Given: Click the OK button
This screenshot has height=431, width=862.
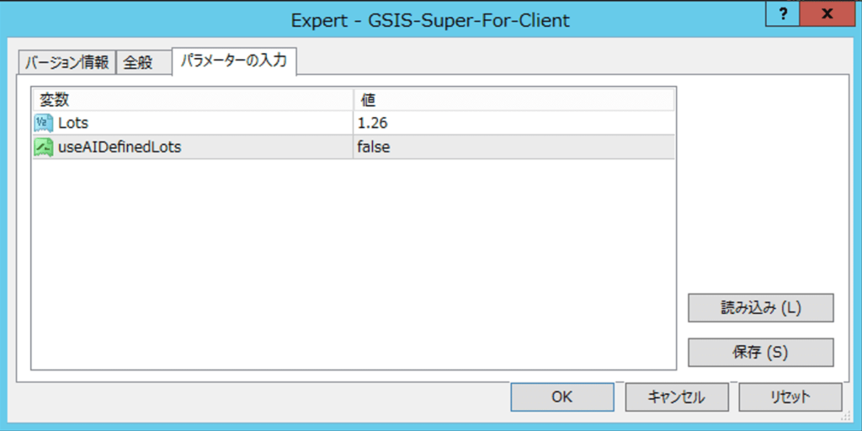Looking at the screenshot, I should (x=561, y=397).
